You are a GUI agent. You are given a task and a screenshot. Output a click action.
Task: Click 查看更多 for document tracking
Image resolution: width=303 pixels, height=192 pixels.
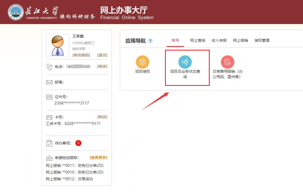98,158
